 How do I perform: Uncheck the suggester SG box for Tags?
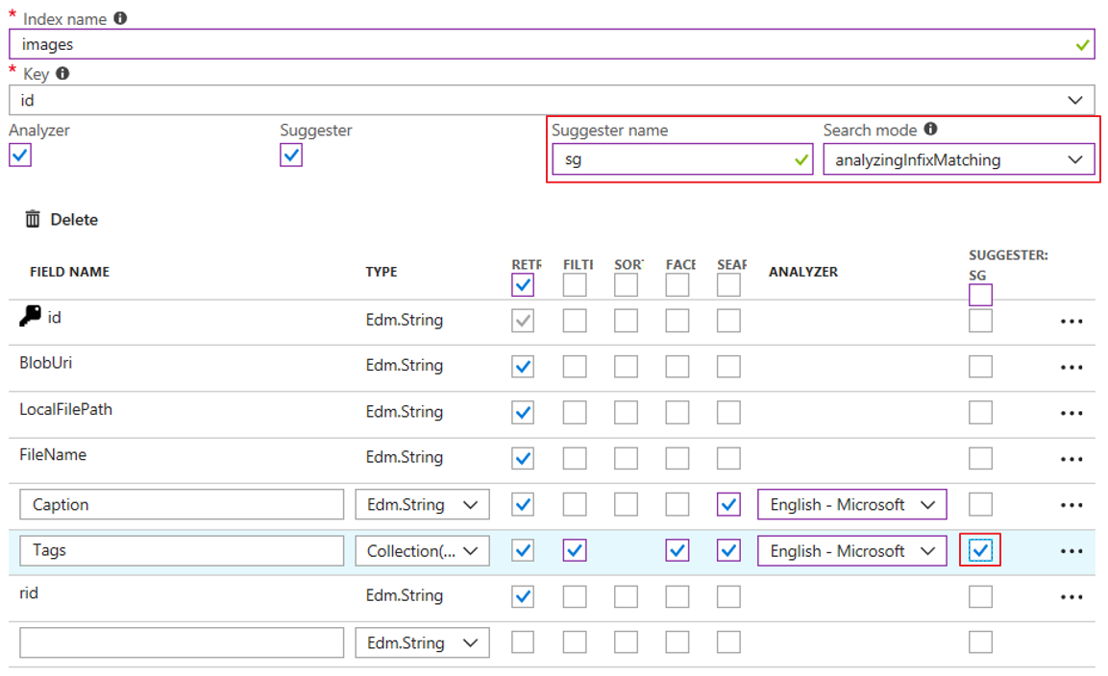tap(980, 550)
